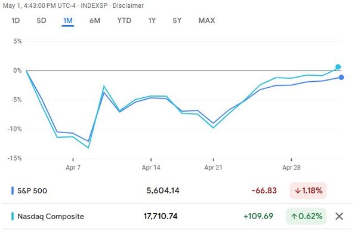The width and height of the screenshot is (358, 234).
Task: Click the green up-arrow 0.62% badge
Action: pos(306,216)
